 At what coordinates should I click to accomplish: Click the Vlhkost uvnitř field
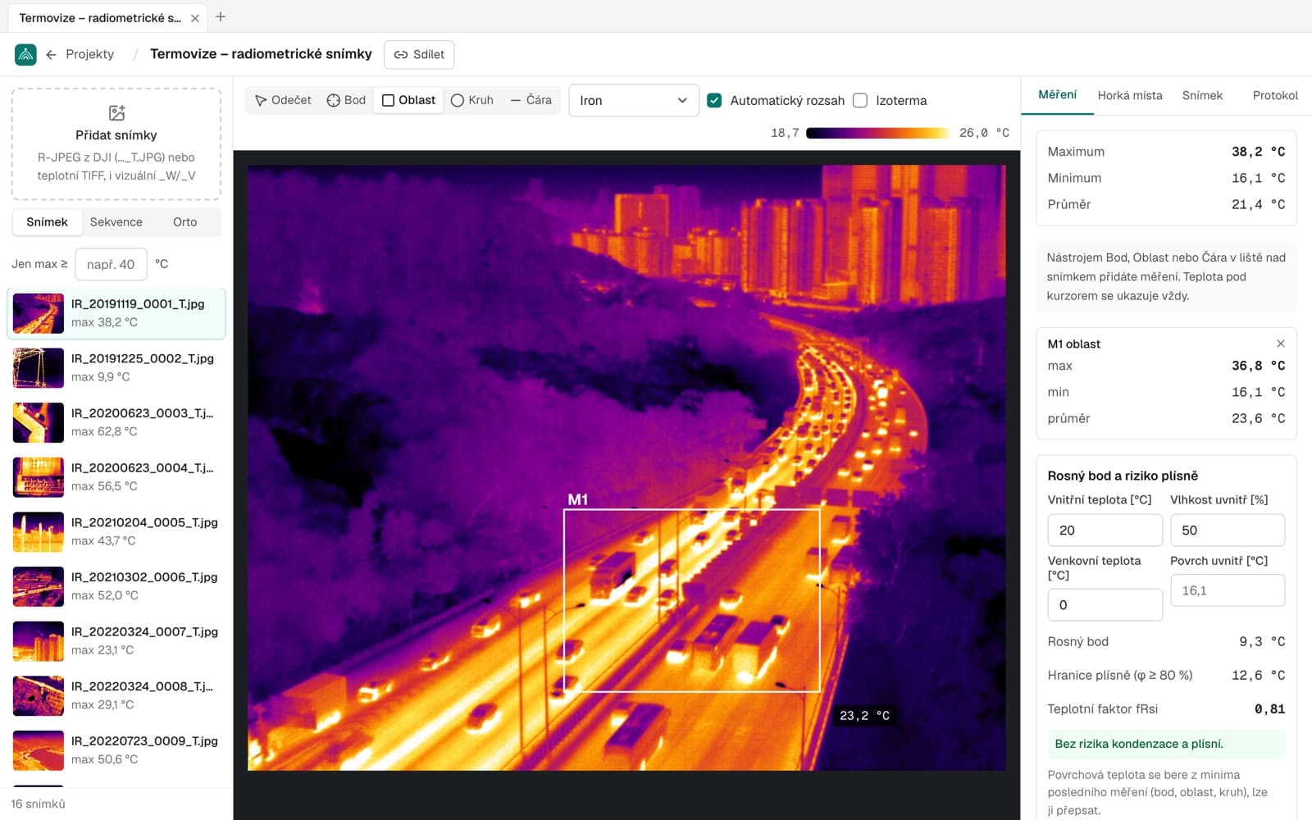[1228, 531]
